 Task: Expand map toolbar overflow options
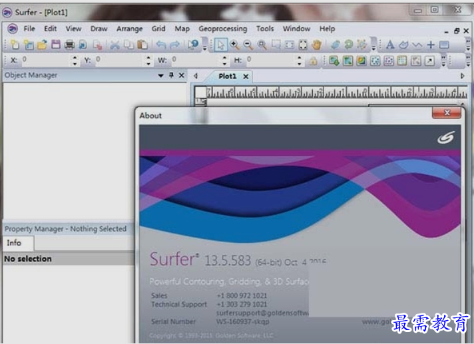click(443, 61)
